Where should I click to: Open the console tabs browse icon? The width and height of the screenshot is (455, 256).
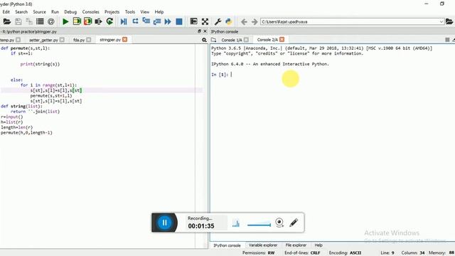tap(213, 40)
